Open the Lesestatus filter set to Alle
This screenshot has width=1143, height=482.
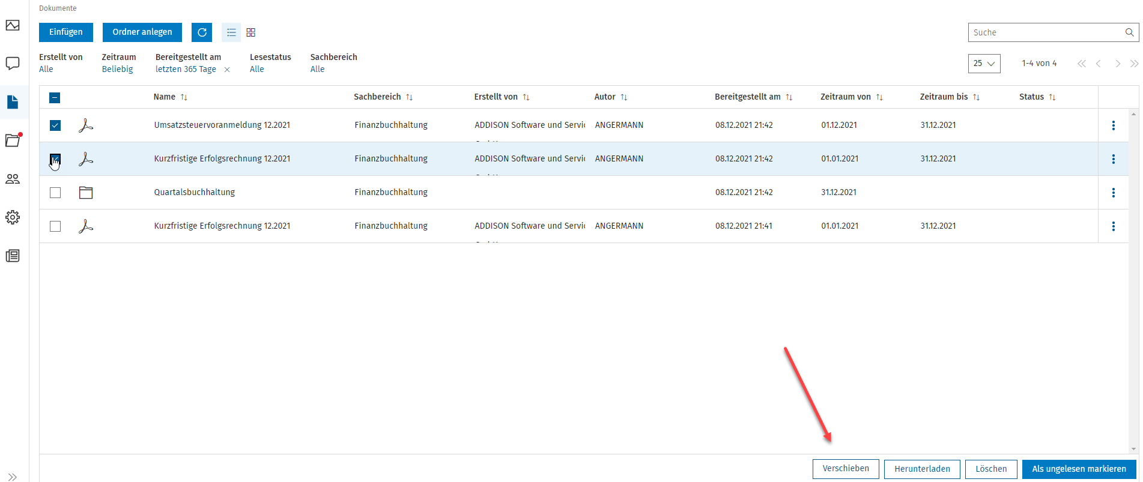click(257, 70)
